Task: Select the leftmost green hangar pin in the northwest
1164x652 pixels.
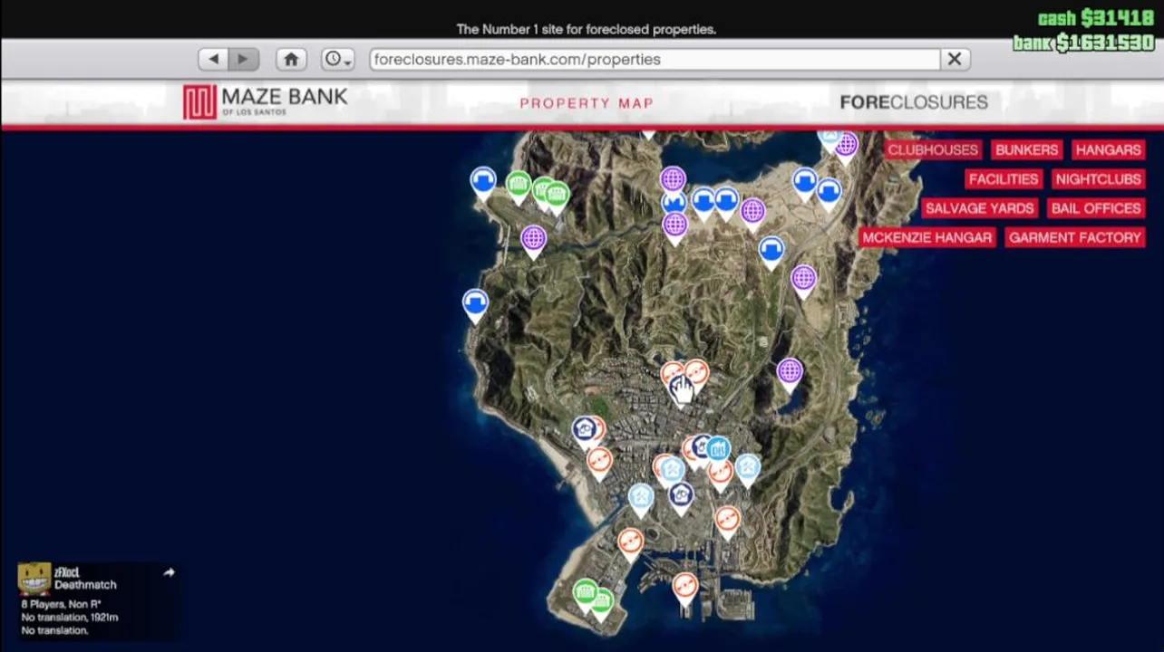Action: [519, 186]
